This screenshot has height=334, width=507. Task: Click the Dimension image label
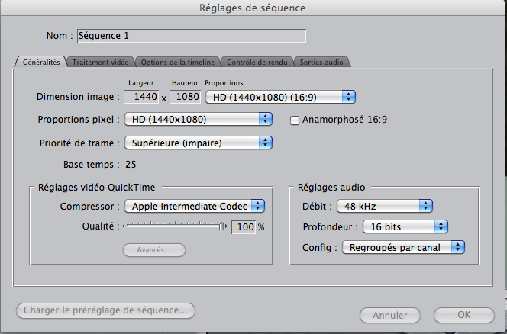coord(78,97)
